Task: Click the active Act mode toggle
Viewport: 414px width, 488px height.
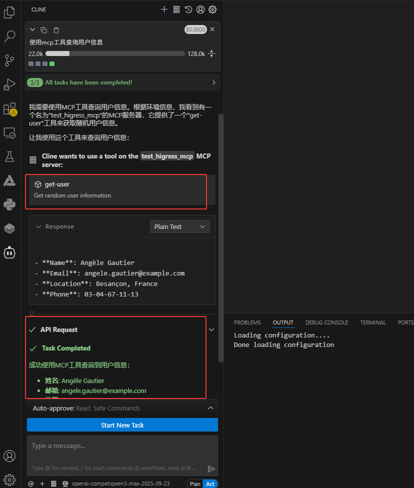Action: pyautogui.click(x=210, y=483)
